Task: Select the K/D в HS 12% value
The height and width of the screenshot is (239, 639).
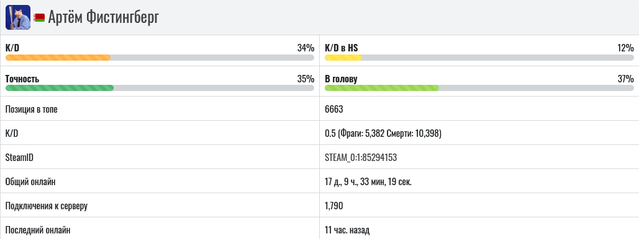Action: pyautogui.click(x=625, y=48)
